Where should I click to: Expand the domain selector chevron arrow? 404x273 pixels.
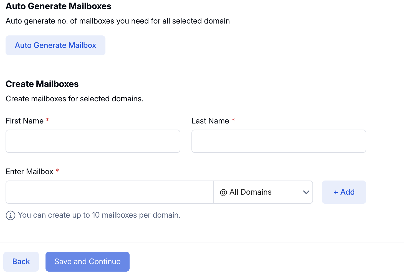[306, 192]
